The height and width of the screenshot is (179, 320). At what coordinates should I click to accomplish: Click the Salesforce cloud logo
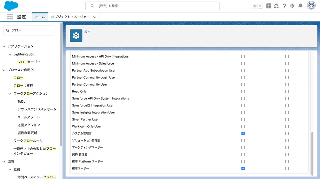[11, 6]
